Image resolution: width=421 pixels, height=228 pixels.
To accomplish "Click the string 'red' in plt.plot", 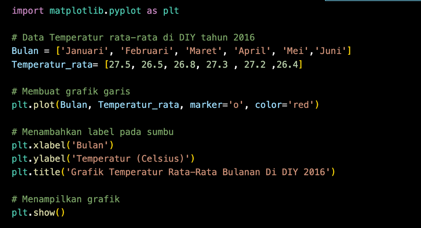I will coord(301,105).
